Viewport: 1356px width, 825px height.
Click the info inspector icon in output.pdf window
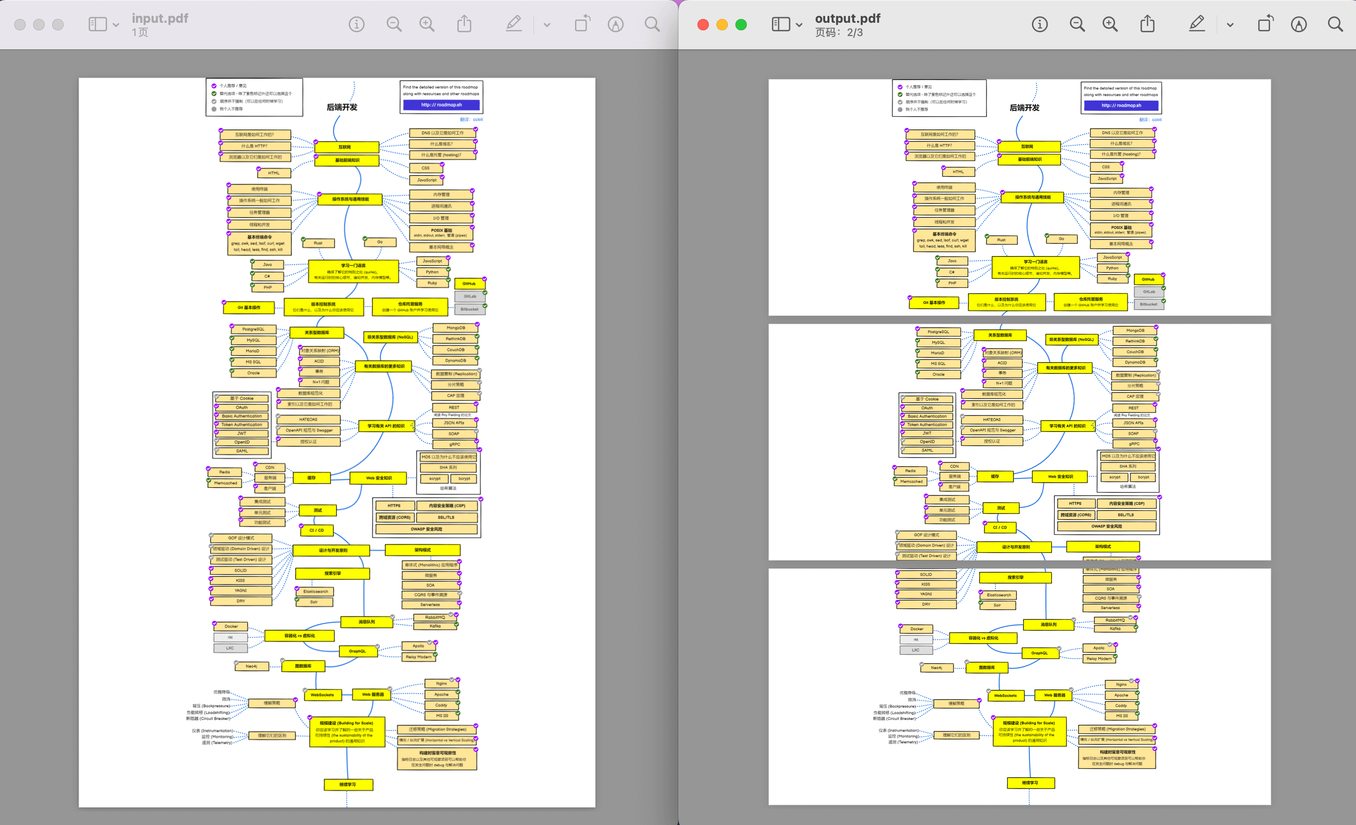coord(1039,24)
